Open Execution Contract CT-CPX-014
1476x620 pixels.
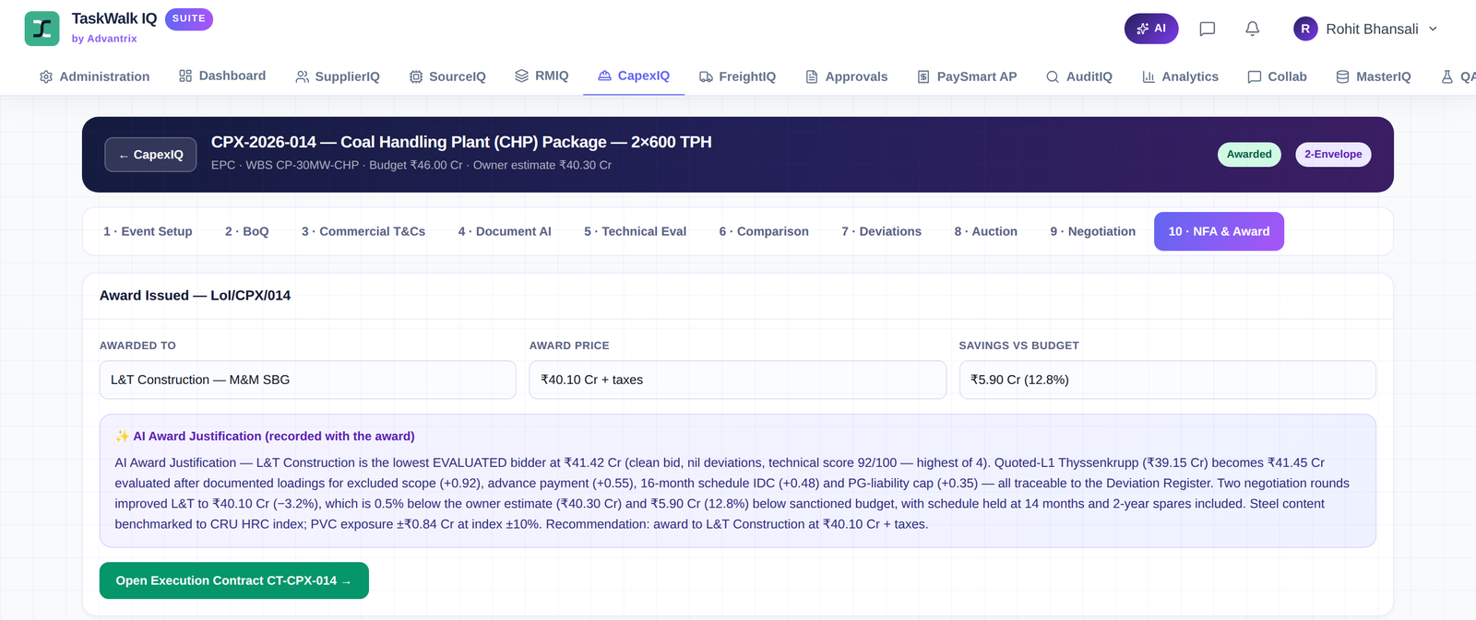tap(234, 580)
